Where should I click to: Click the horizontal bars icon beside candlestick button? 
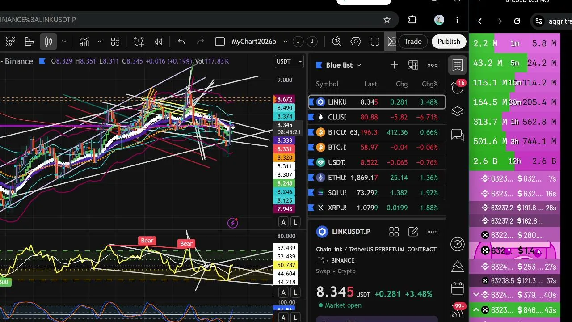(29, 42)
